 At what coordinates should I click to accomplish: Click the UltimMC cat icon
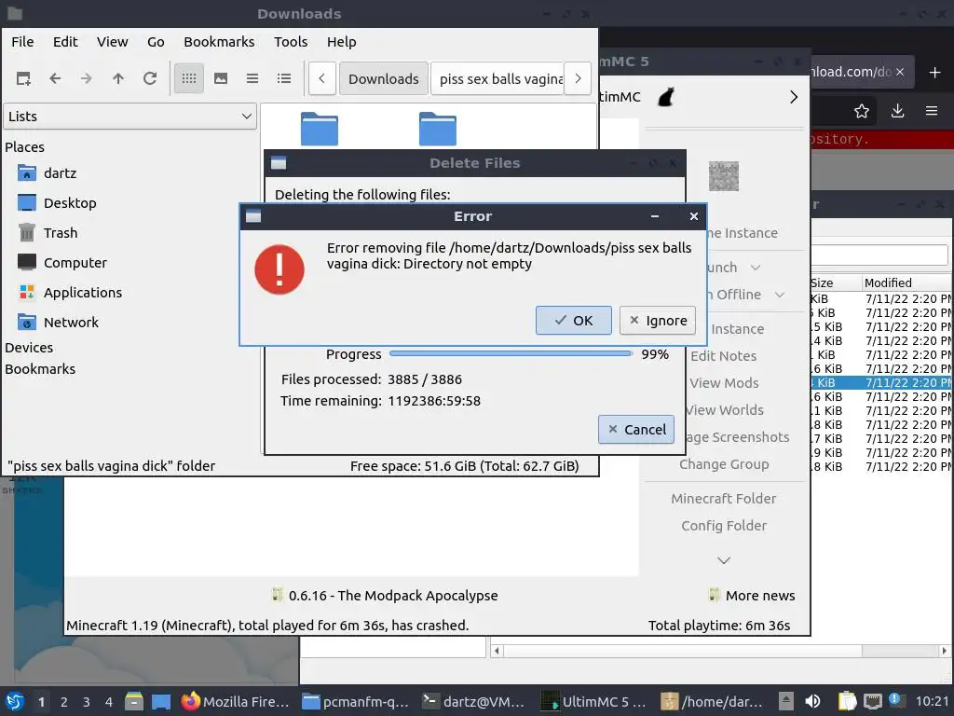point(666,97)
